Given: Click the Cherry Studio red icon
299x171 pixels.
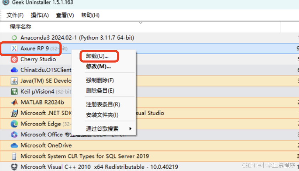Looking at the screenshot, I should coord(14,59).
